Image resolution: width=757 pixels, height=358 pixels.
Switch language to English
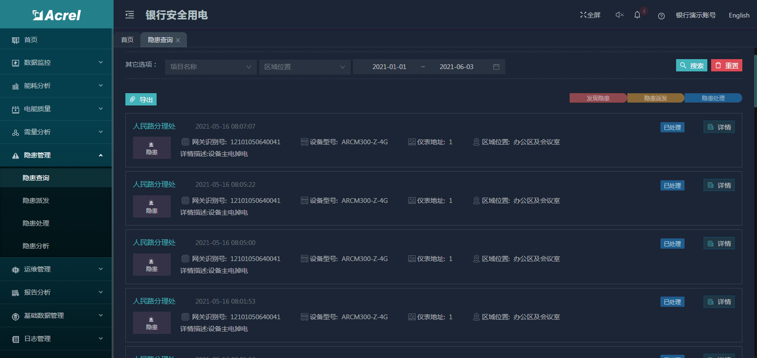[739, 15]
